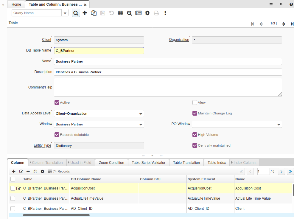Switch to the Table Index tab
The width and height of the screenshot is (294, 219).
[x=217, y=162]
